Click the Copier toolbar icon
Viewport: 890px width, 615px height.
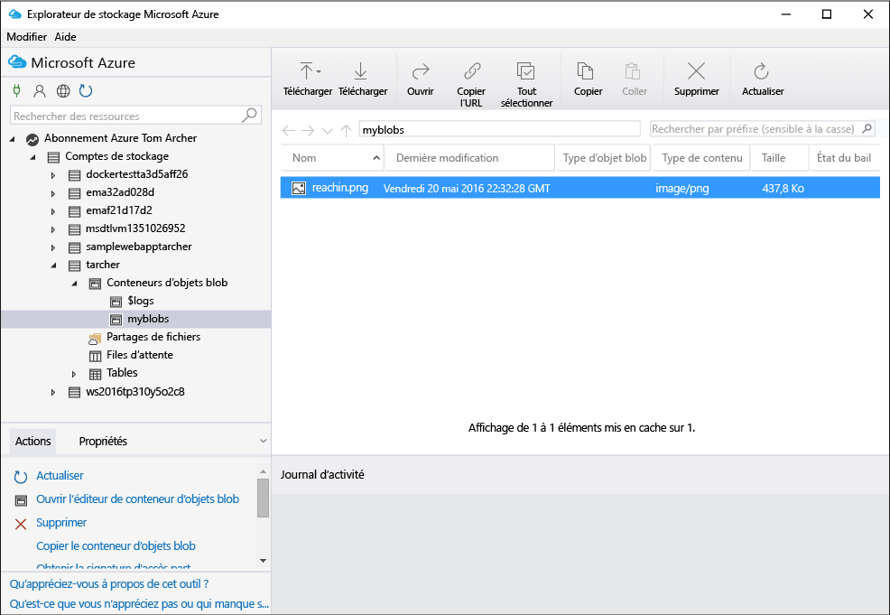tap(585, 71)
